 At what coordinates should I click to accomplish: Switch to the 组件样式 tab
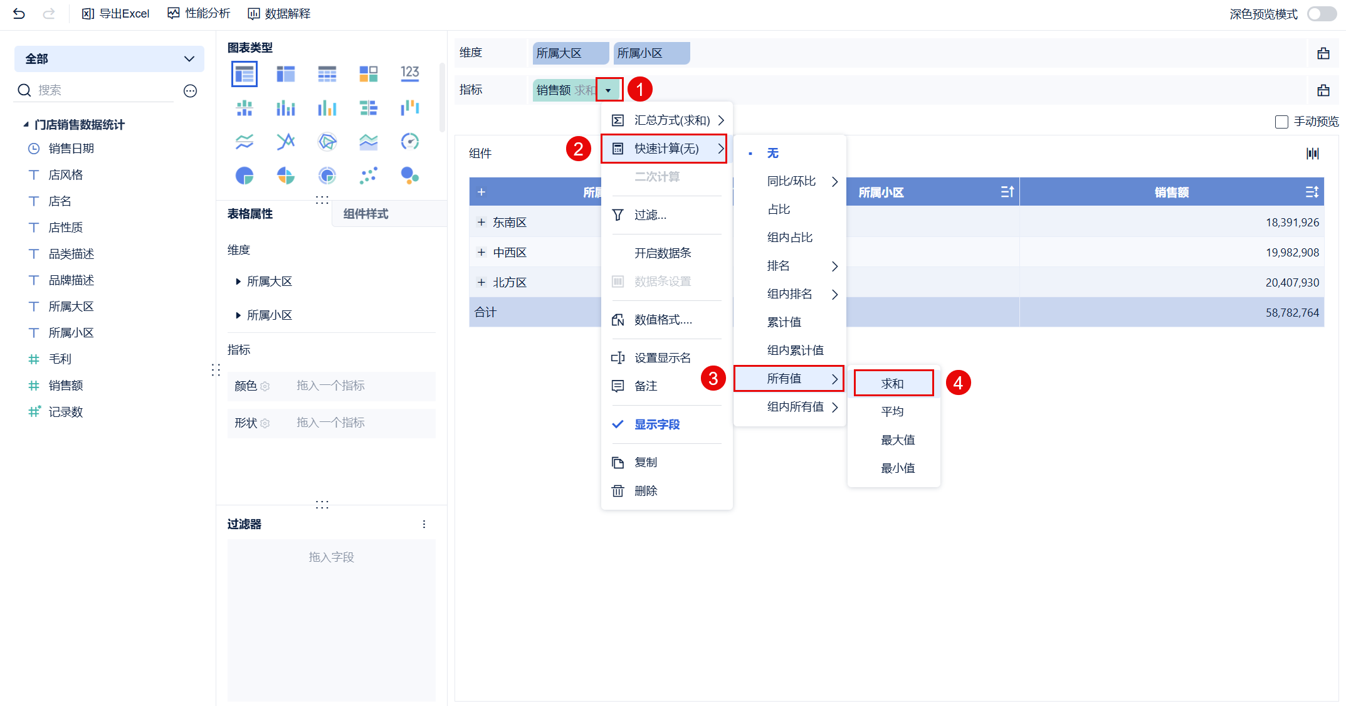[365, 214]
